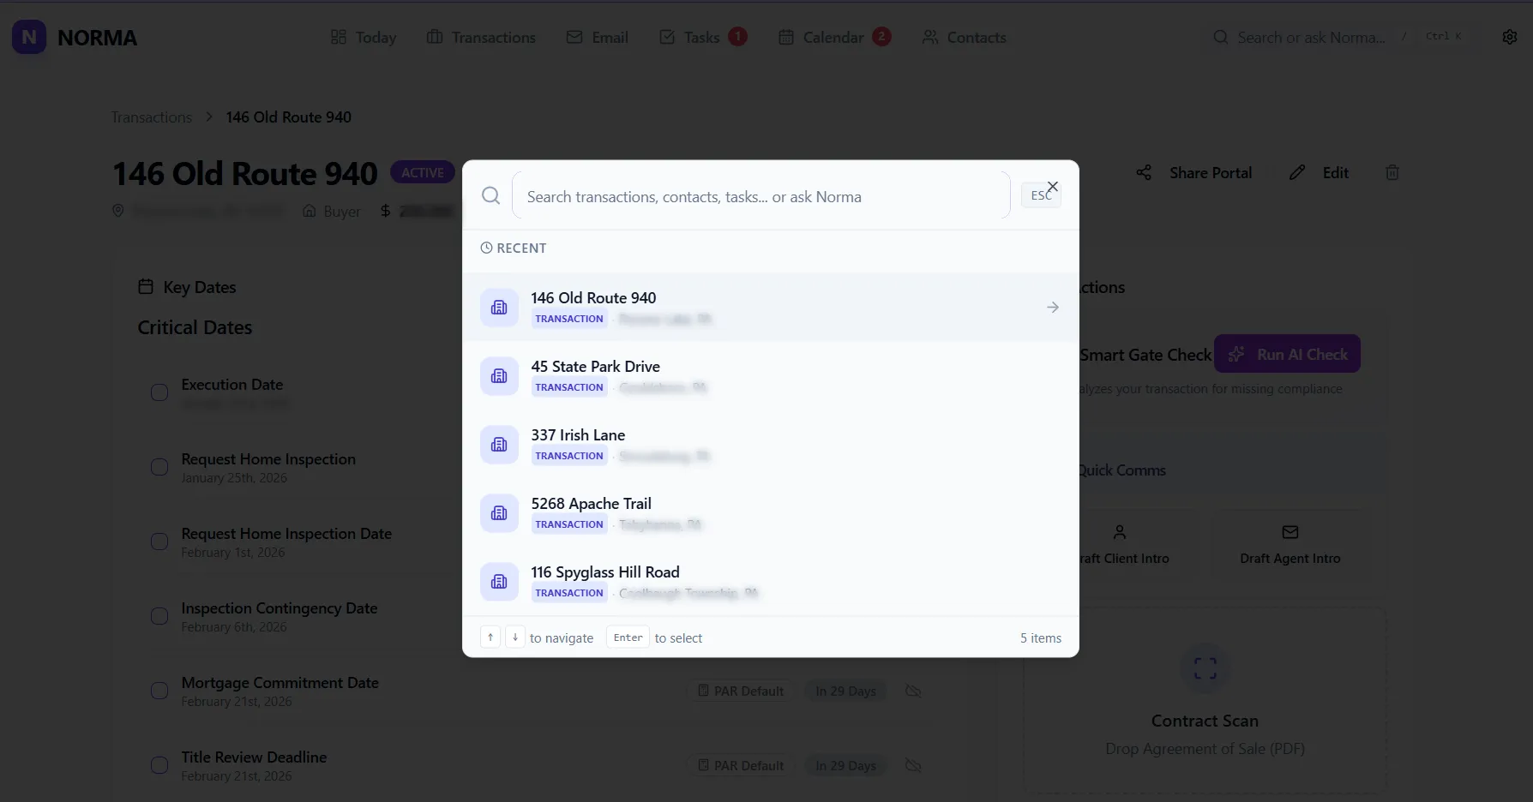Go to the Tasks tab
Viewport: 1533px width, 802px height.
coord(700,38)
